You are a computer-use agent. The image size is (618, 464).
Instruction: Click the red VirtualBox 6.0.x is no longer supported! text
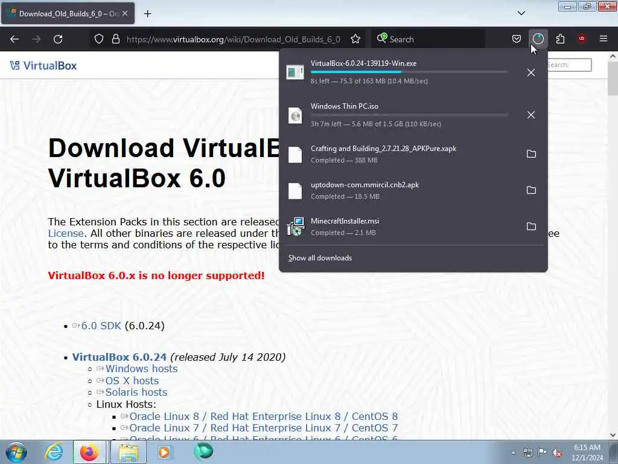156,275
